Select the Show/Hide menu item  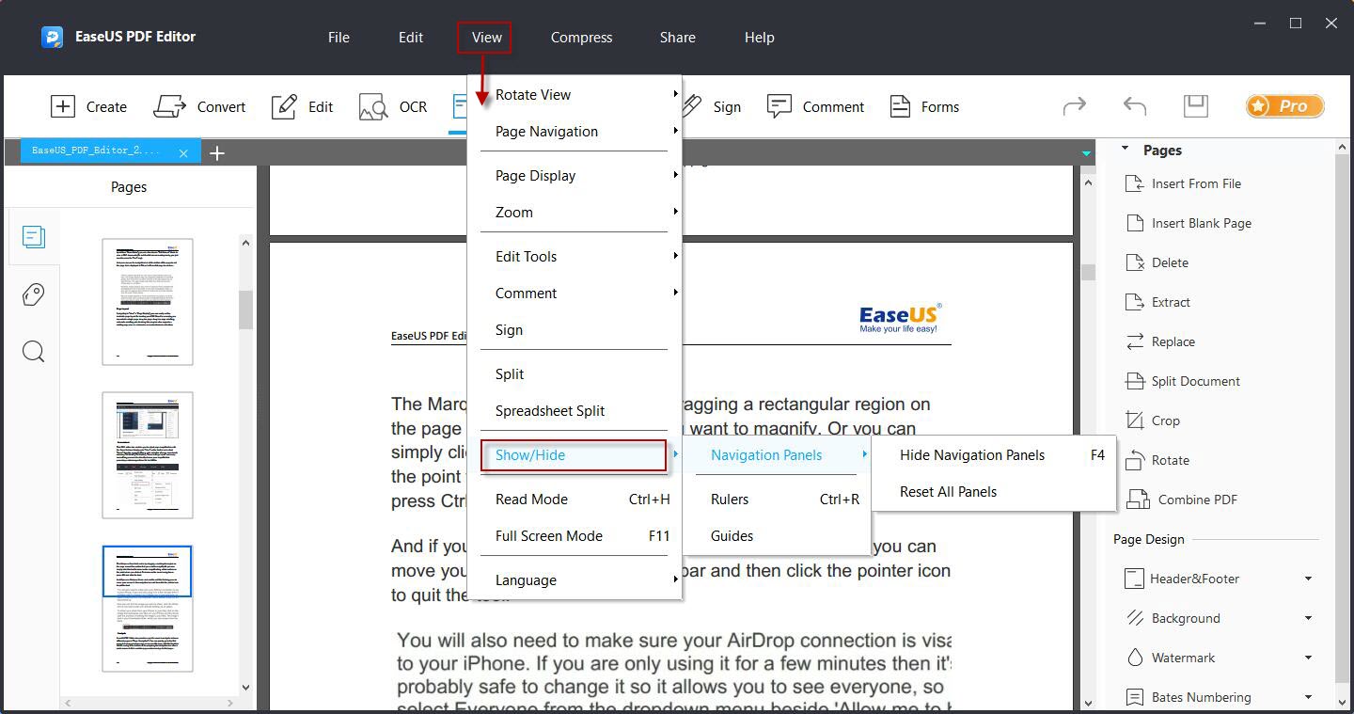[x=575, y=454]
